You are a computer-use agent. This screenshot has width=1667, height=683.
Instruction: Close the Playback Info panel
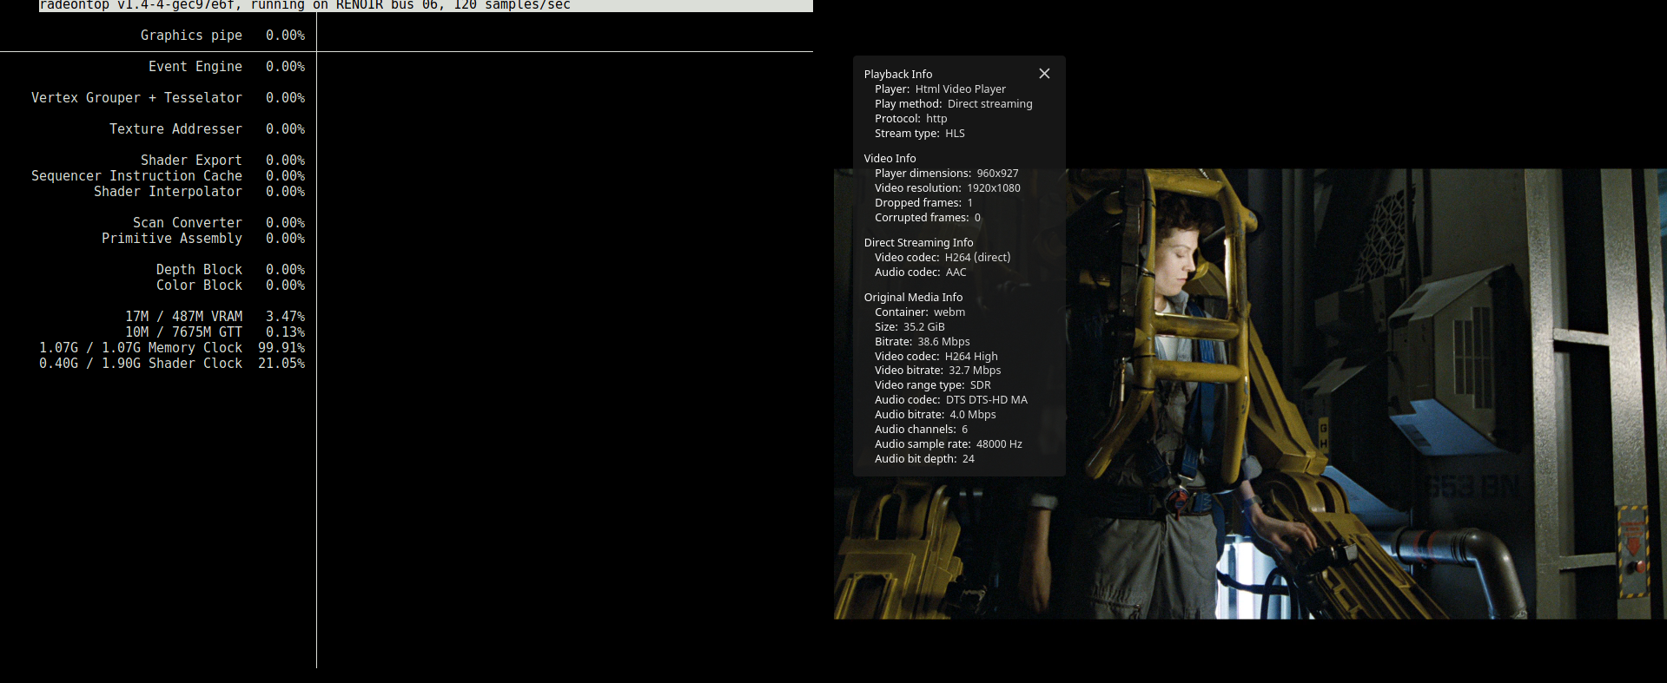1044,74
